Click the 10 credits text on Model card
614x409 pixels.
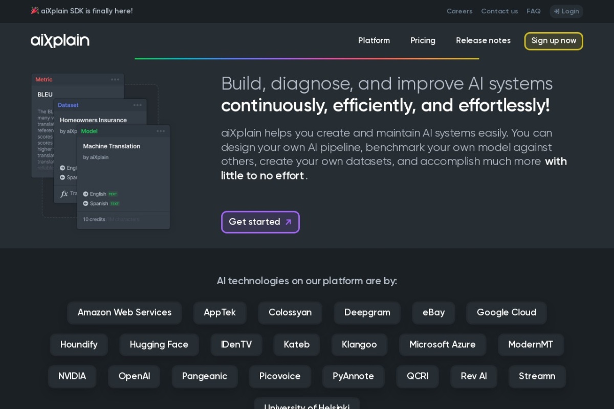(x=94, y=219)
